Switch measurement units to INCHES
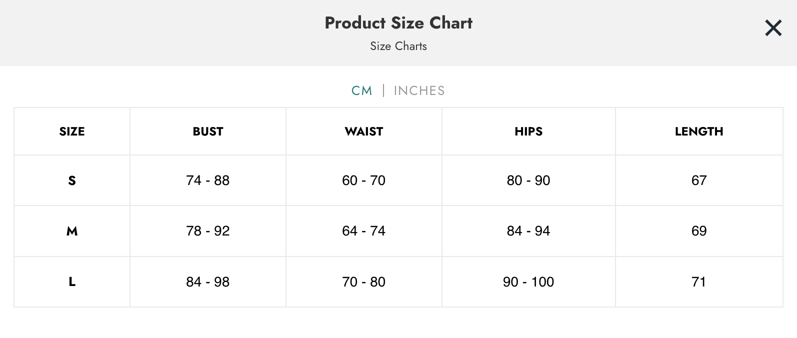The image size is (797, 338). click(x=419, y=90)
